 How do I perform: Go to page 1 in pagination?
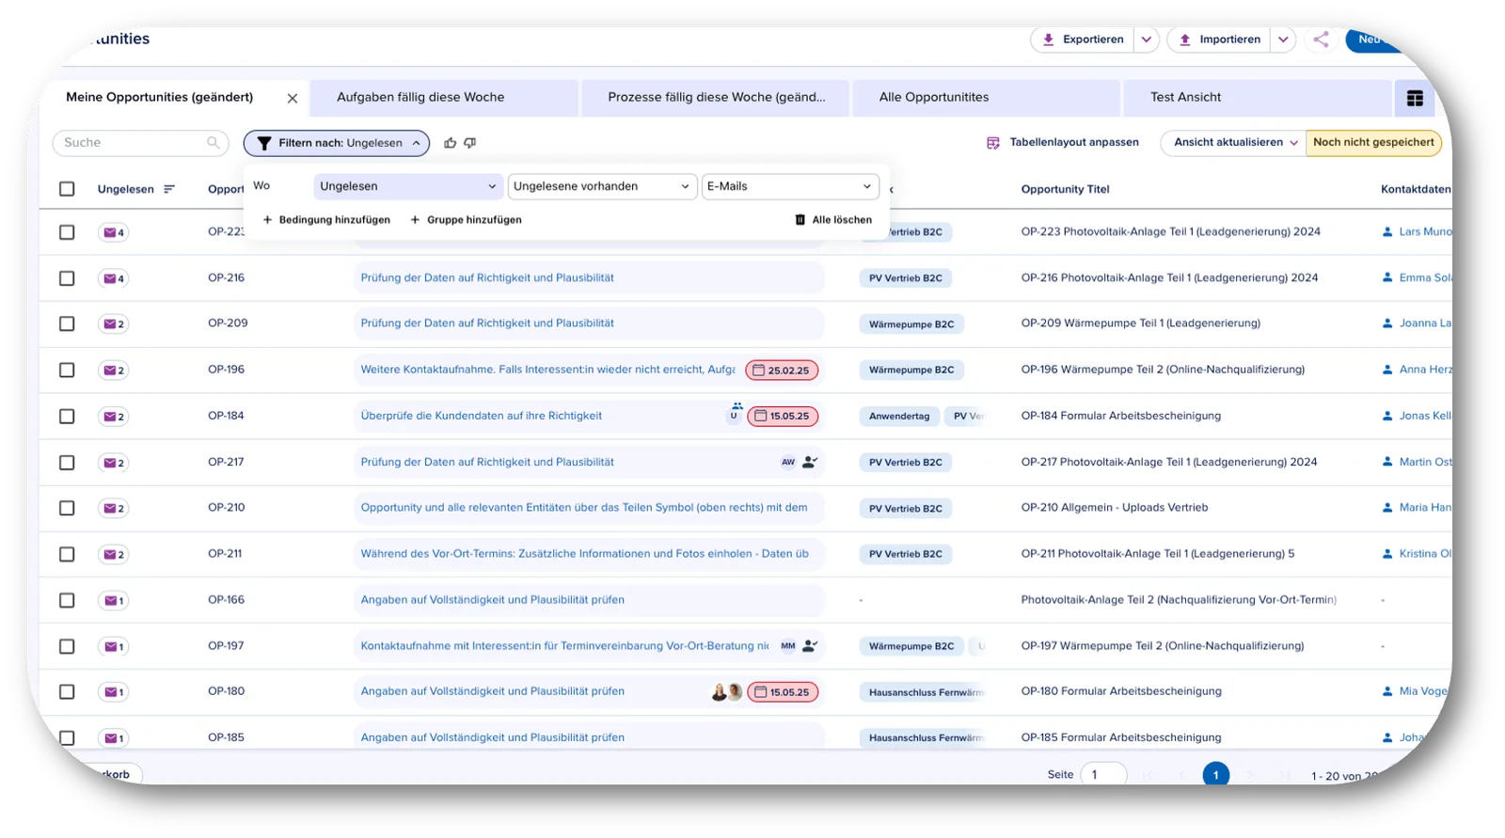pyautogui.click(x=1216, y=775)
